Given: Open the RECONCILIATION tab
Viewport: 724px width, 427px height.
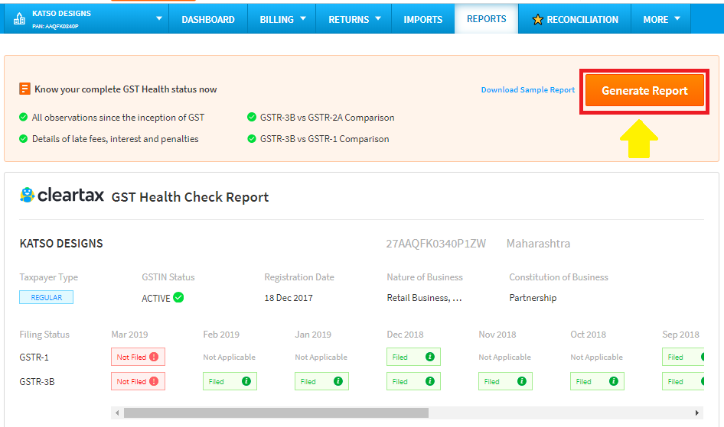Looking at the screenshot, I should pos(575,19).
